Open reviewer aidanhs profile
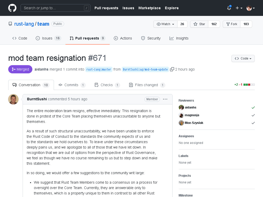This screenshot has width=263, height=197. [x=190, y=107]
